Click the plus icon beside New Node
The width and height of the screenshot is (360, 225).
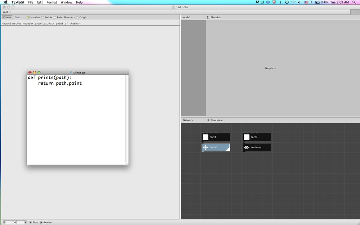coord(208,120)
